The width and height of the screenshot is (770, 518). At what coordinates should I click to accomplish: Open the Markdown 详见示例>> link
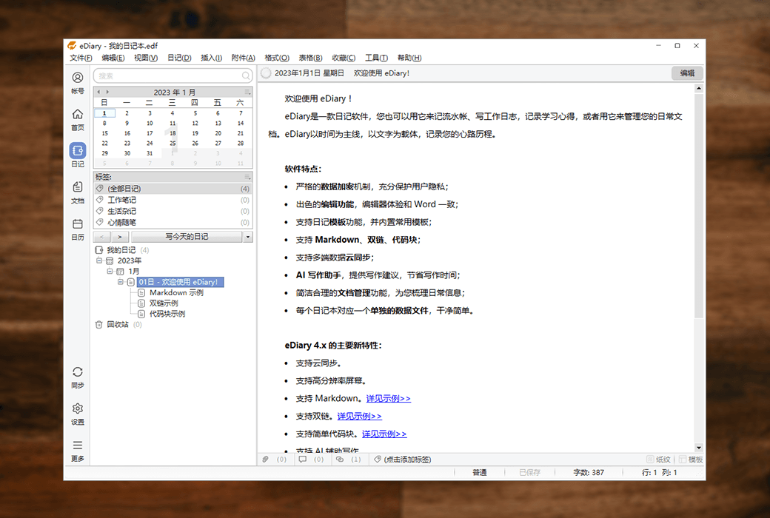(389, 399)
